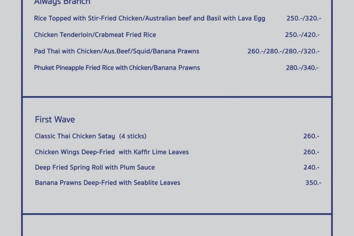354x236 pixels.
Task: Click the 250.-/320.- price text
Action: tap(303, 19)
